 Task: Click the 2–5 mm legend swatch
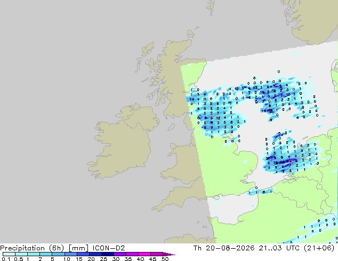click(46, 254)
